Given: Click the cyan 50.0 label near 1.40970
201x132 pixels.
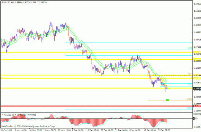Looking at the screenshot, I should pos(190,84).
